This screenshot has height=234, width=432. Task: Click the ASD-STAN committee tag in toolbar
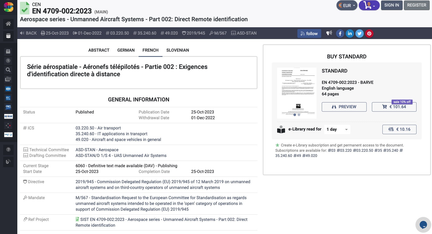(x=244, y=33)
